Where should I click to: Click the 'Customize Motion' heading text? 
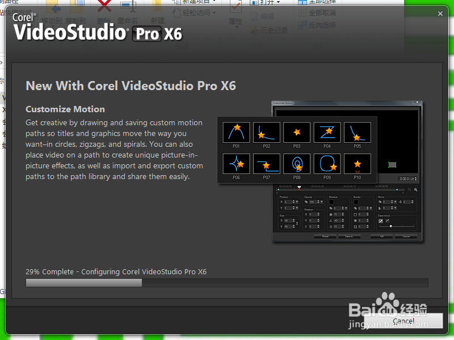[x=65, y=109]
